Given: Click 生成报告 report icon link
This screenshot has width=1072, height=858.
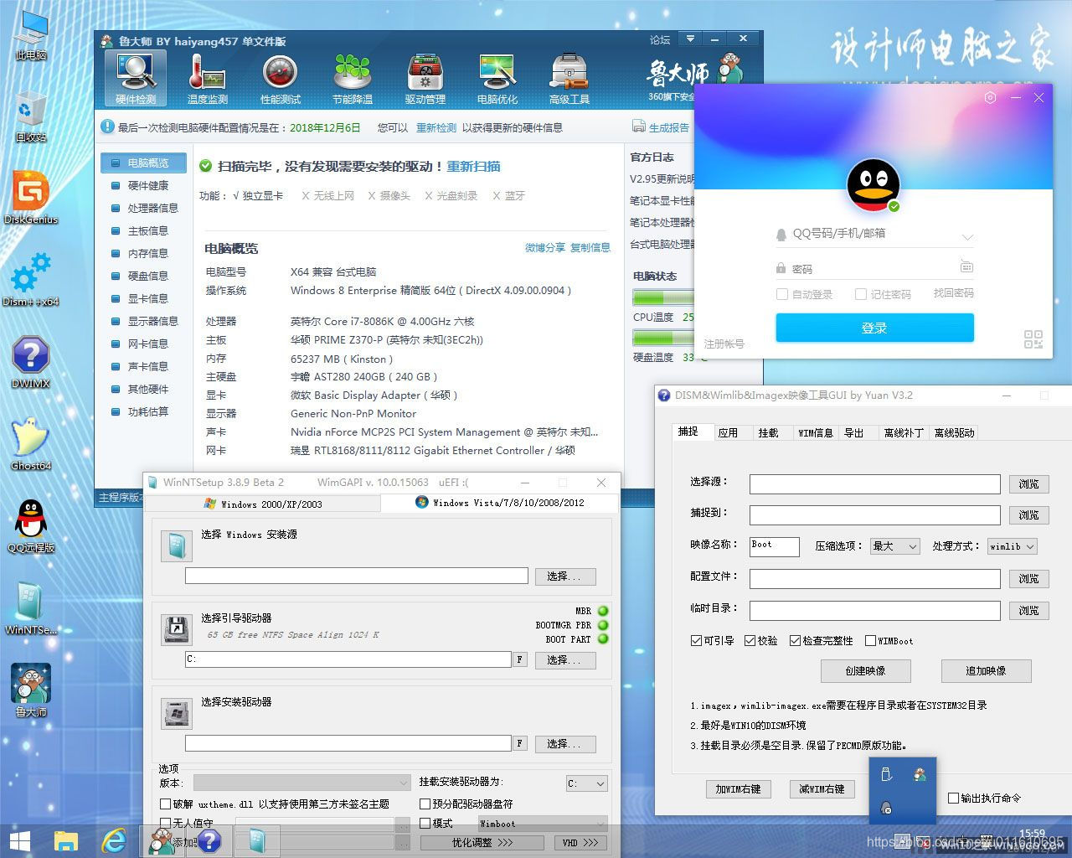Looking at the screenshot, I should tap(661, 127).
